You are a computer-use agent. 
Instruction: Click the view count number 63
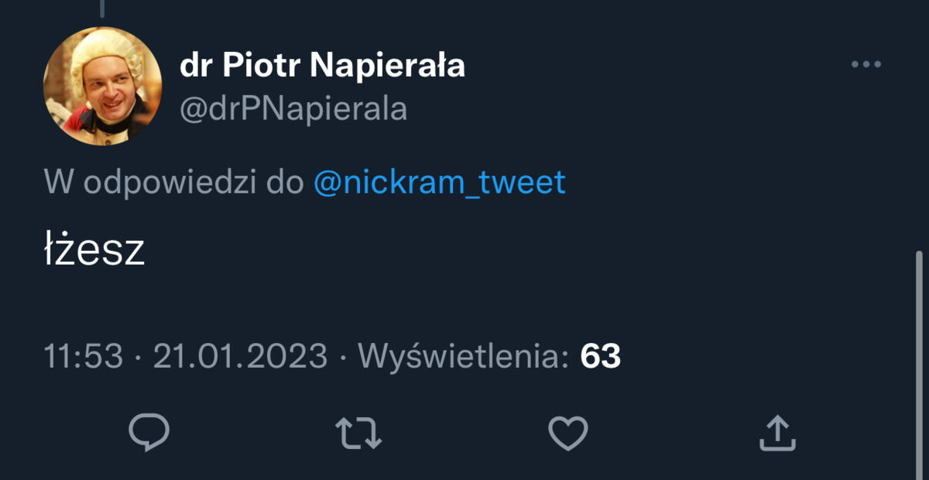(600, 356)
